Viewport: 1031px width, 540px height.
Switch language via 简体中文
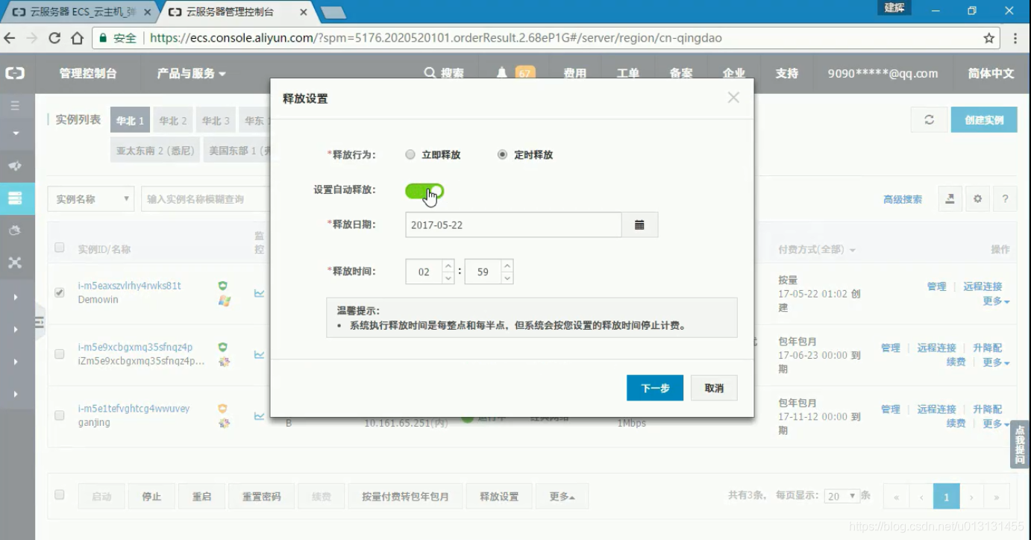click(x=991, y=73)
